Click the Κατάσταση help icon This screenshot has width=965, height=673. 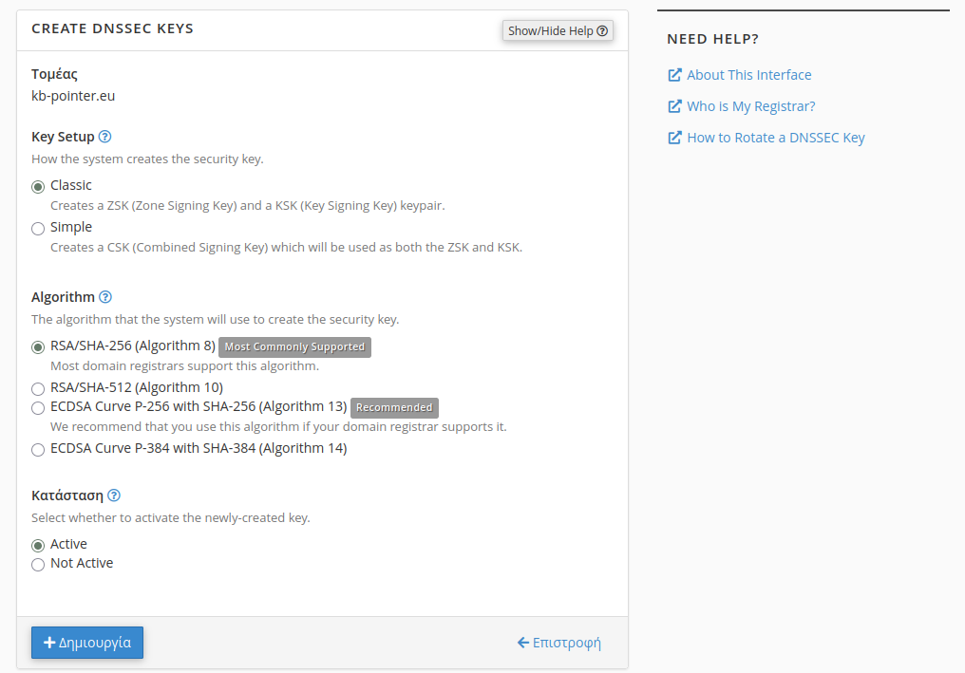click(114, 495)
